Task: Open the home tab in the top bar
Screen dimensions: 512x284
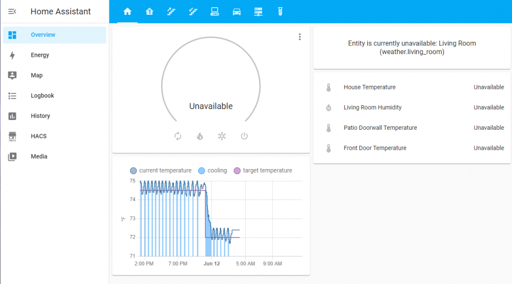Action: click(x=127, y=12)
